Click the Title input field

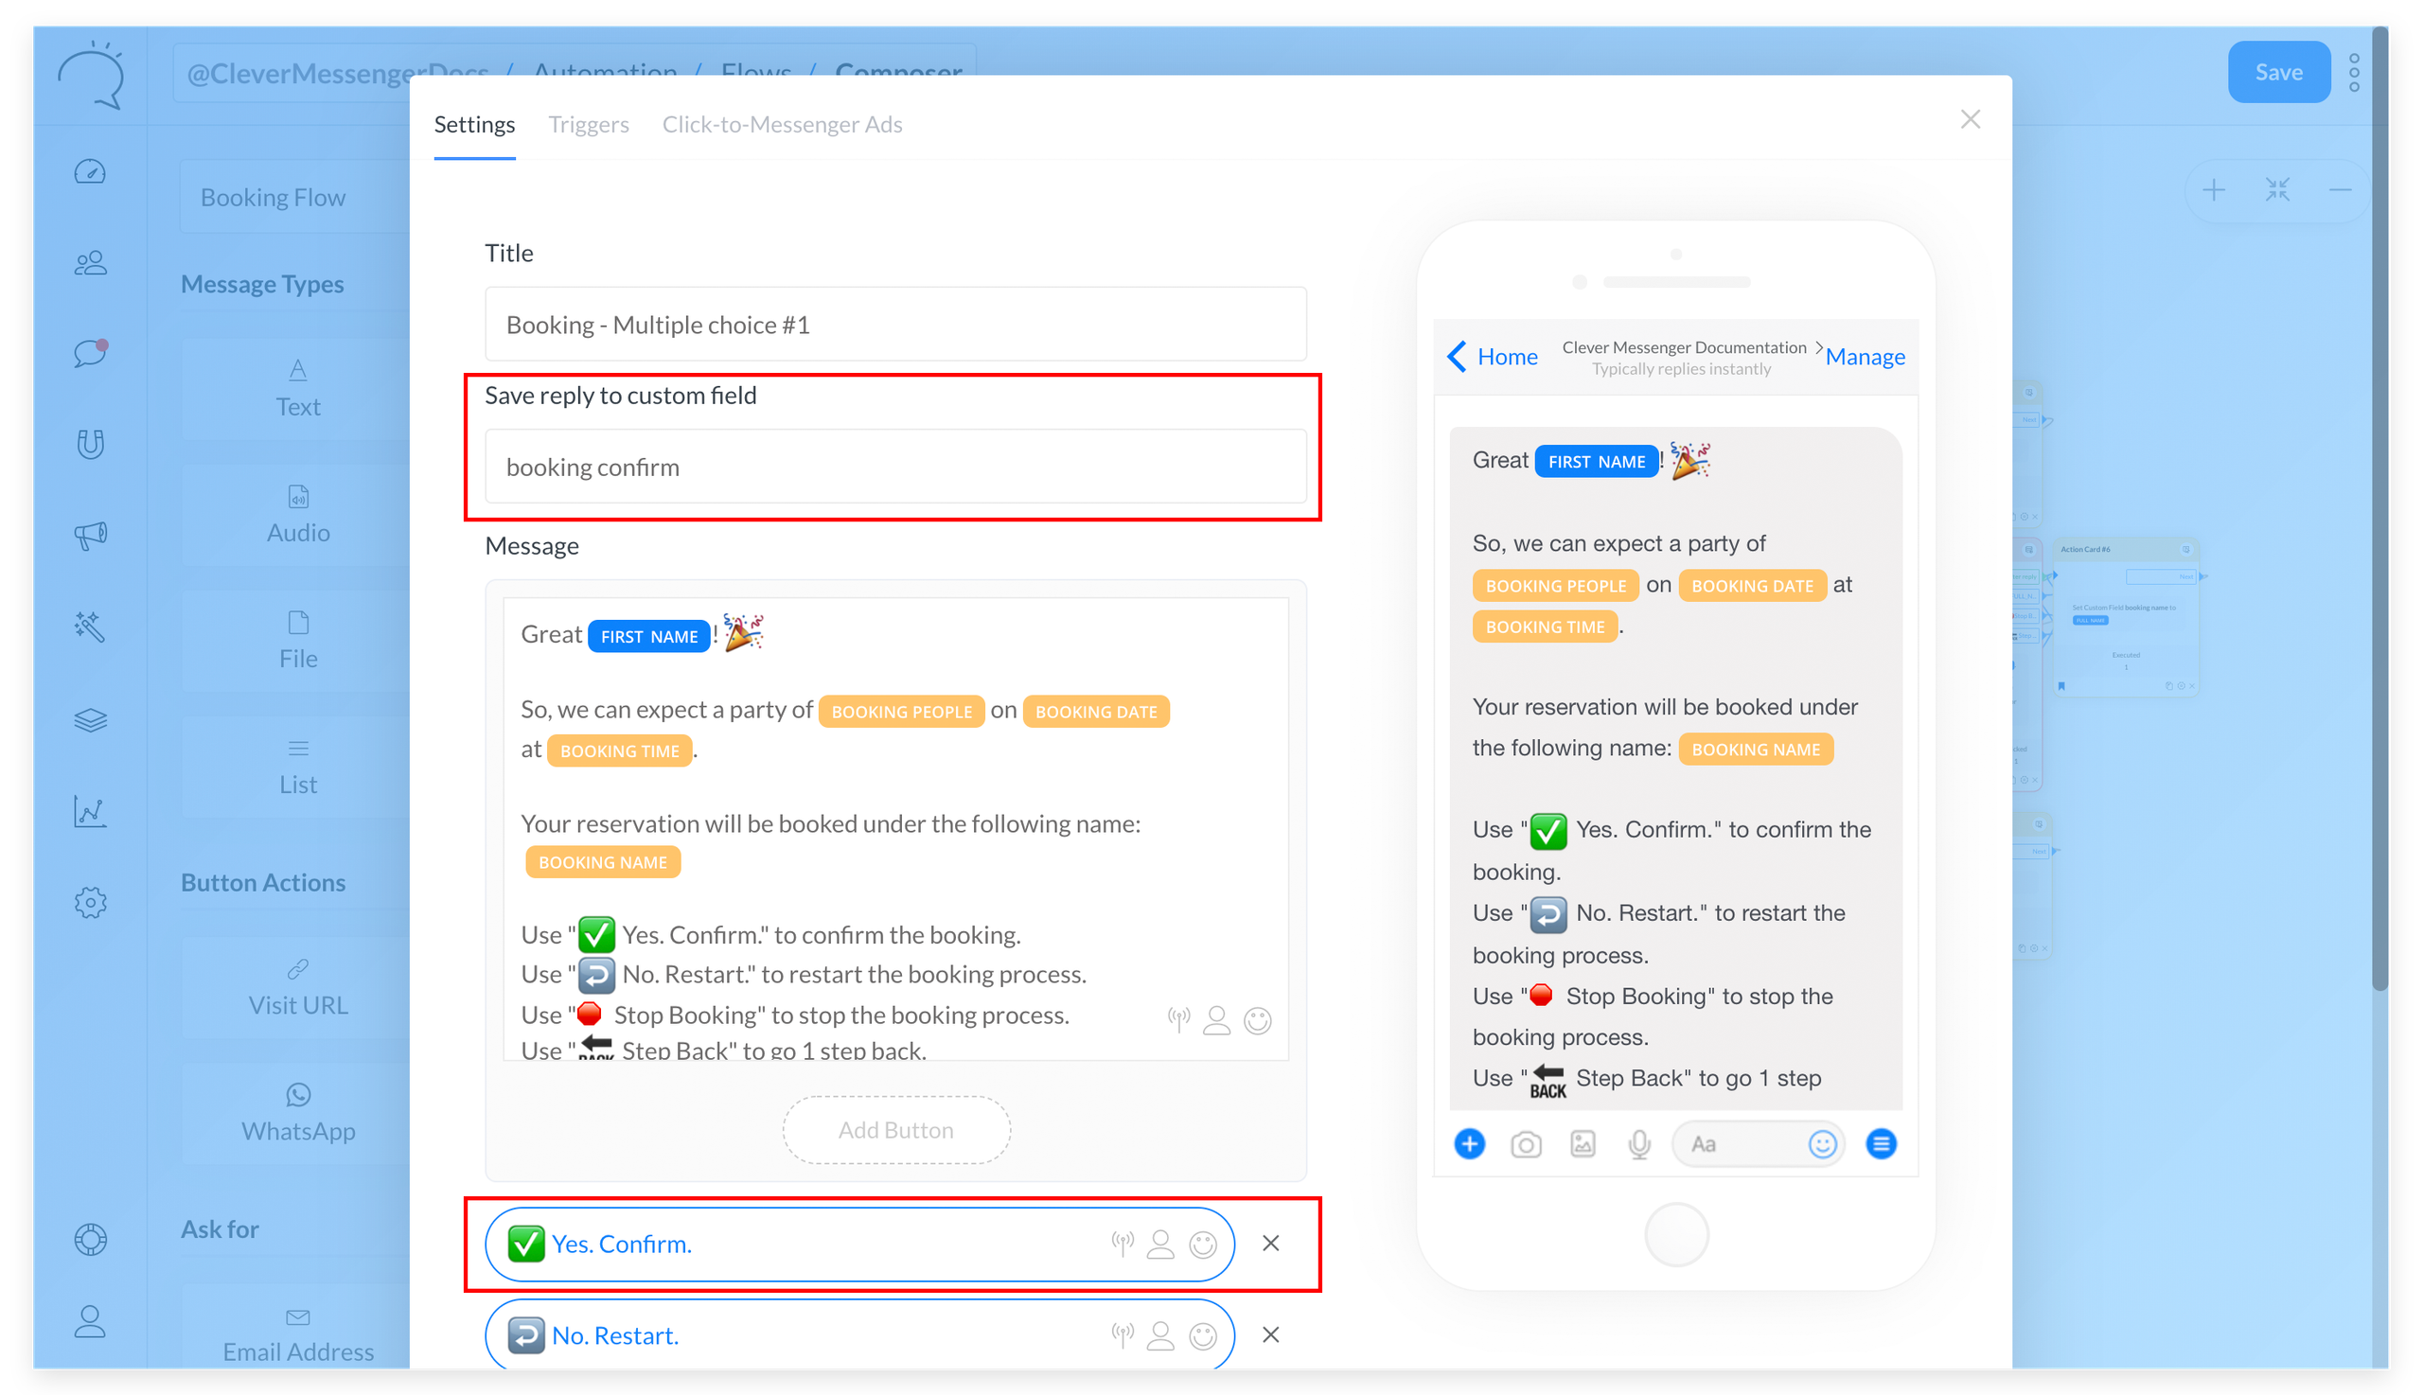(894, 325)
